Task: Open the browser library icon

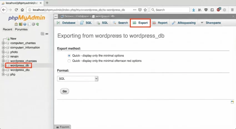Action: pyautogui.click(x=200, y=10)
